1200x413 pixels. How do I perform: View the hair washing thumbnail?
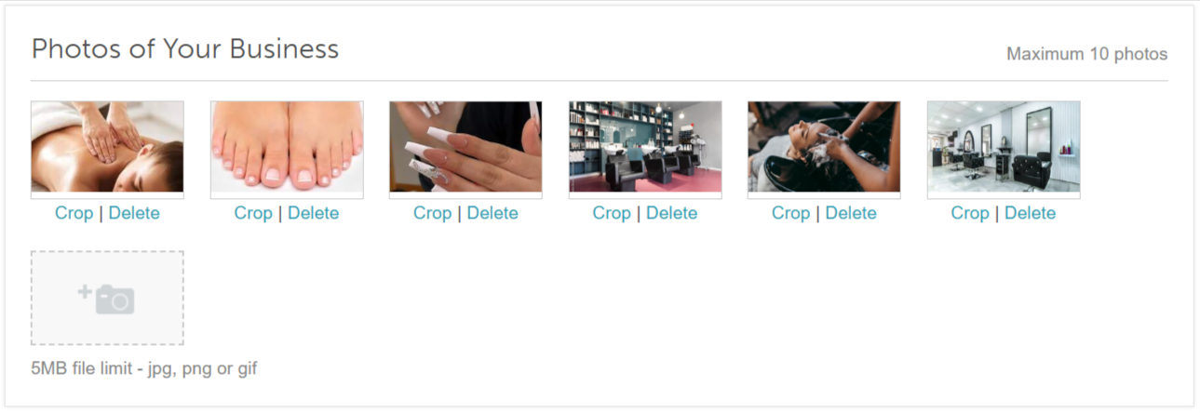coord(824,147)
